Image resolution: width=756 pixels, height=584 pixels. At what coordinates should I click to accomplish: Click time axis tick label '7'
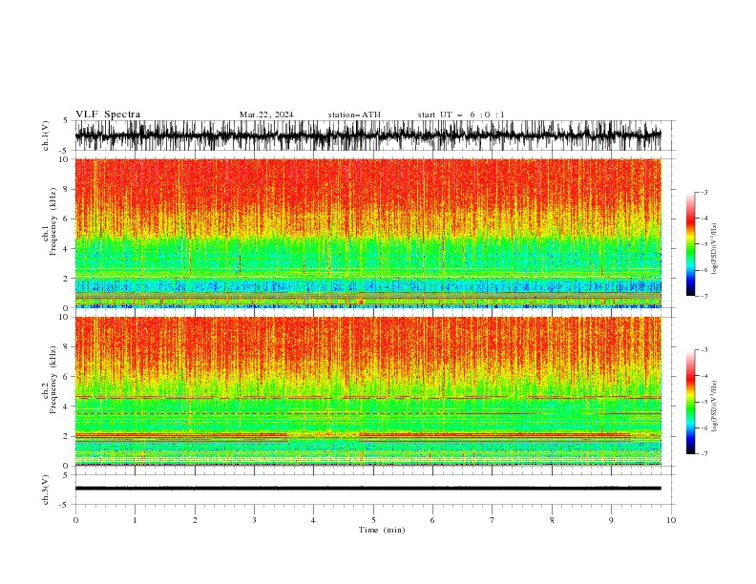pos(493,520)
